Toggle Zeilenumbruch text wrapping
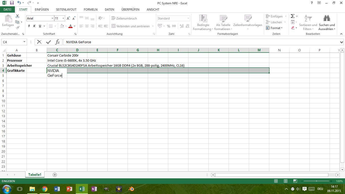The width and height of the screenshot is (345, 194). tap(124, 18)
